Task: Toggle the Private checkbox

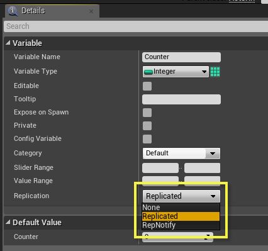Action: click(147, 126)
